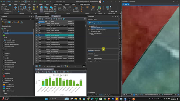Click the Windows Start button
The image size is (180, 101).
[x=46, y=99]
